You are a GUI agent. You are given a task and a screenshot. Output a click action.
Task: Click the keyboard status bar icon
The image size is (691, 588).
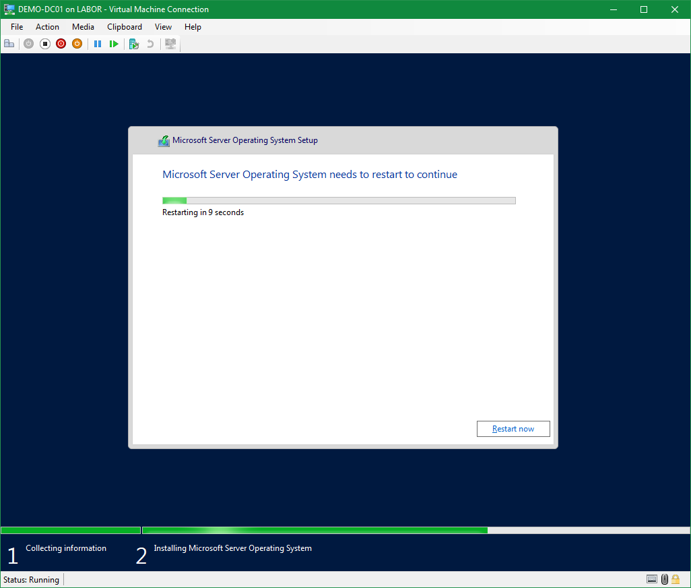click(651, 579)
